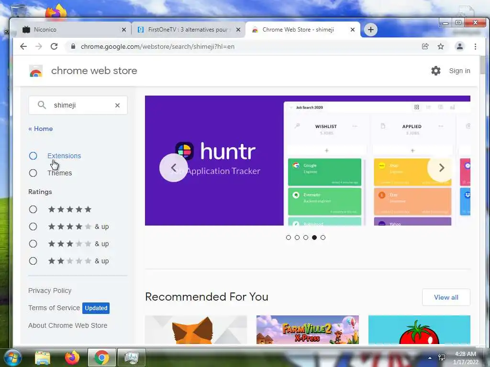The width and height of the screenshot is (490, 367).
Task: Jump to first carousel slide dot
Action: (x=289, y=237)
